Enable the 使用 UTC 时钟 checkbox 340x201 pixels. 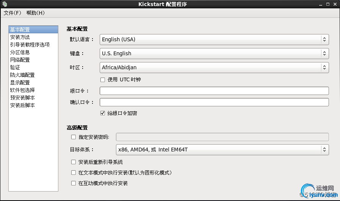[103, 80]
